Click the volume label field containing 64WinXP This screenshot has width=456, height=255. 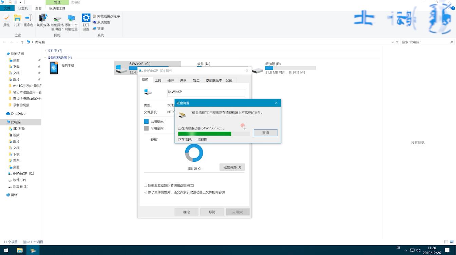tap(206, 92)
